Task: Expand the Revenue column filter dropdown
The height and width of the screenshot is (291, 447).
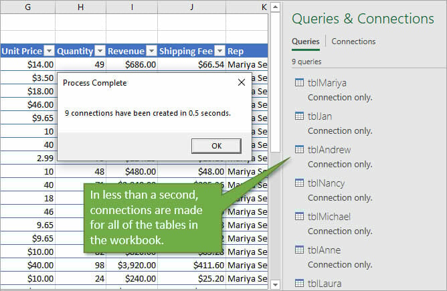Action: tap(151, 51)
